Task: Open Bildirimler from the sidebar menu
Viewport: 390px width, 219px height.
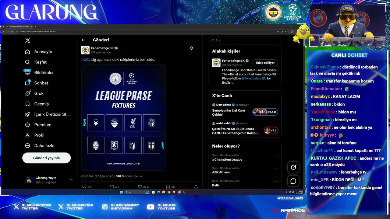Action: pyautogui.click(x=44, y=72)
